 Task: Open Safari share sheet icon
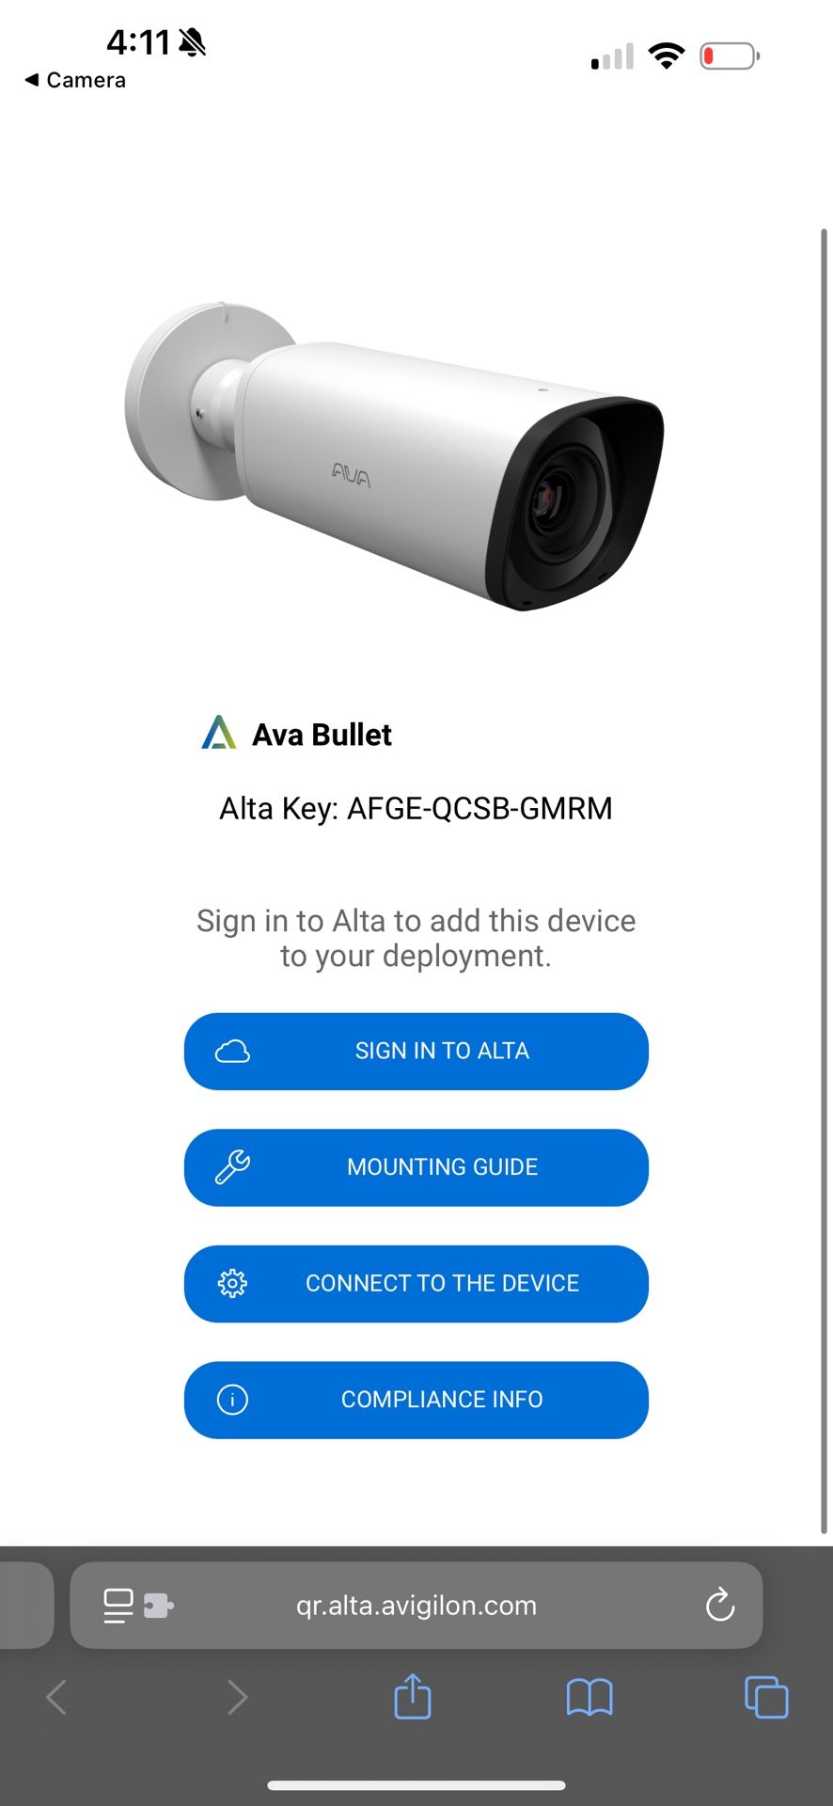413,1696
